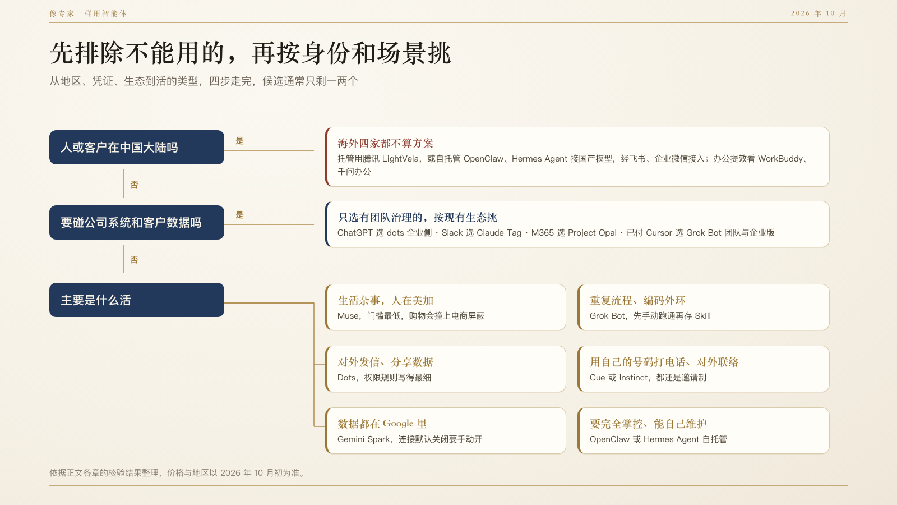
Task: Click the subtitle starting with 从地区、凭证、生态
Action: click(204, 81)
